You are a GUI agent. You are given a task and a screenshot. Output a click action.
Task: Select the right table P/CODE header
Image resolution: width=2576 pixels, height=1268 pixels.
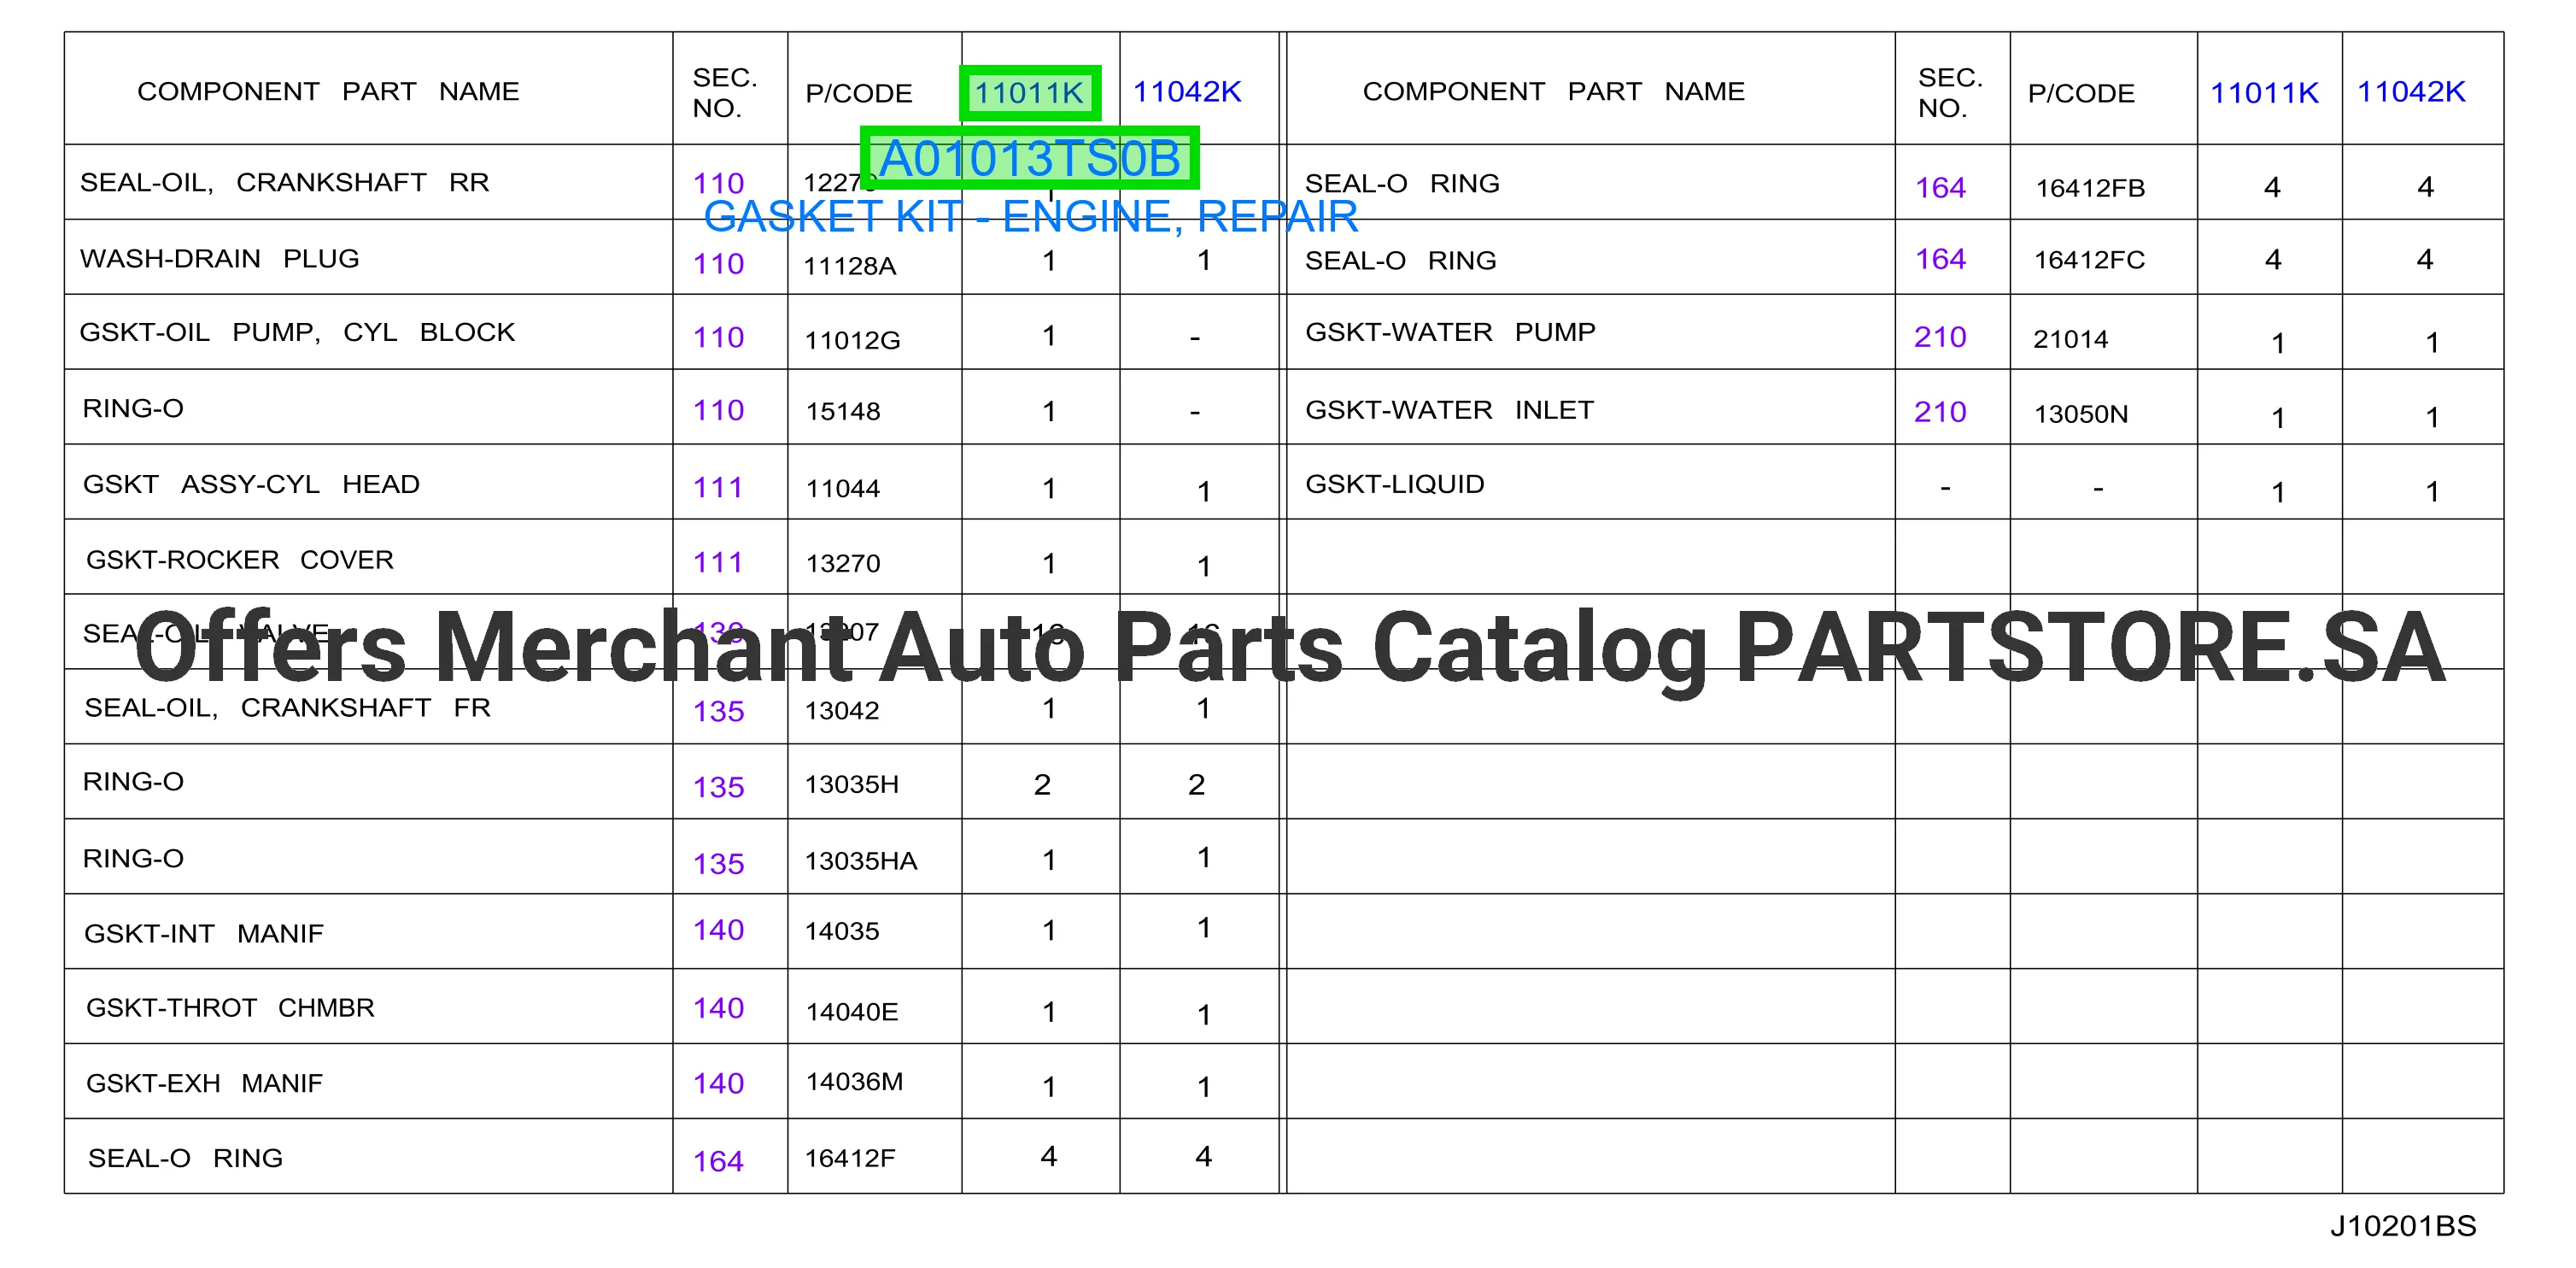tap(2080, 94)
